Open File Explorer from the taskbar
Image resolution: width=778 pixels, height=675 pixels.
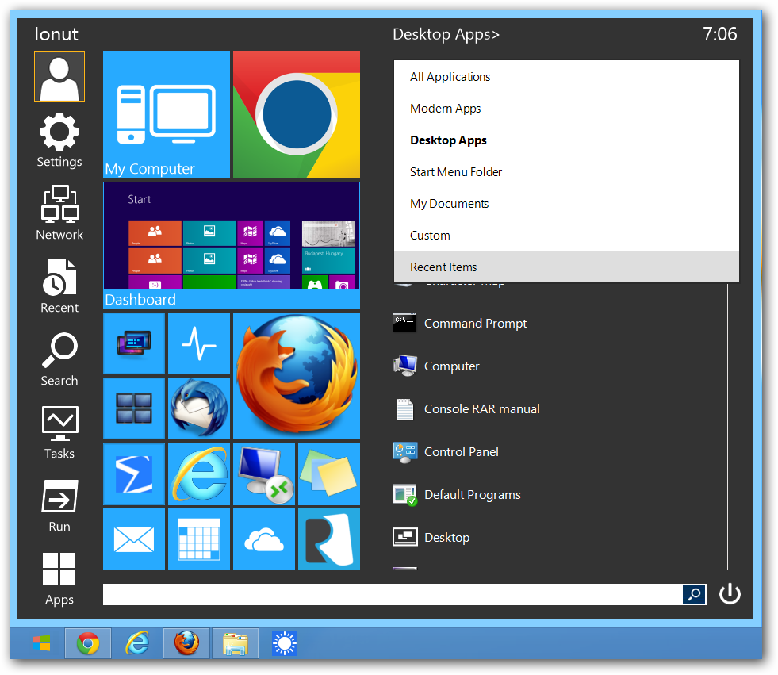[x=236, y=644]
